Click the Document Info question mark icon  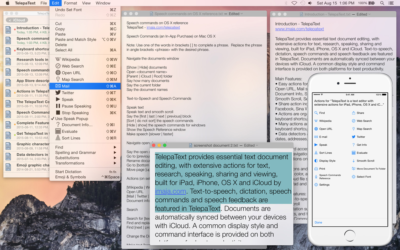pyautogui.click(x=58, y=125)
